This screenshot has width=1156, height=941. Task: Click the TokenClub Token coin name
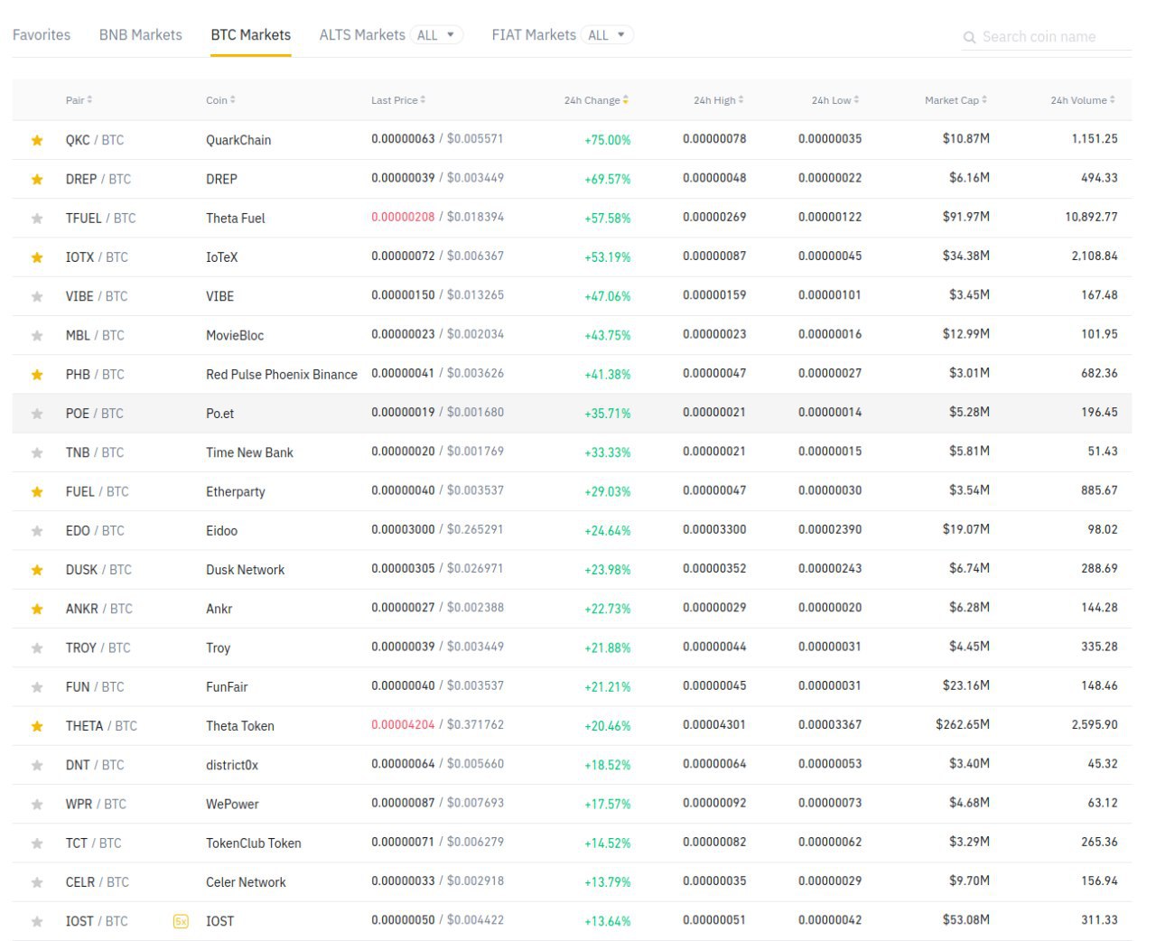point(254,843)
